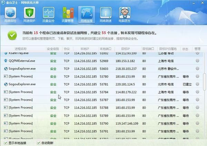Click gear for QQPMExternal.exe row

[x=197, y=61]
